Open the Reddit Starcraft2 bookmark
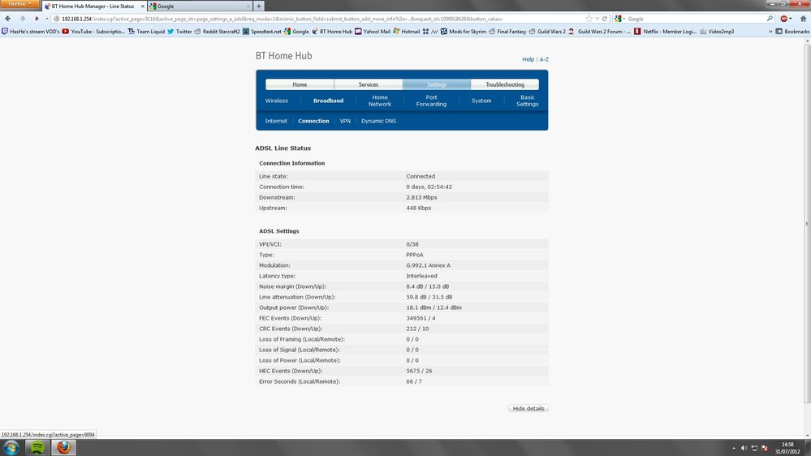 pos(218,32)
